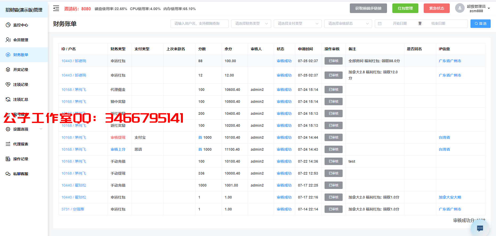Open 注项汇总 from the sidebar
Screen dimensions: 496x236
[x=24, y=99]
